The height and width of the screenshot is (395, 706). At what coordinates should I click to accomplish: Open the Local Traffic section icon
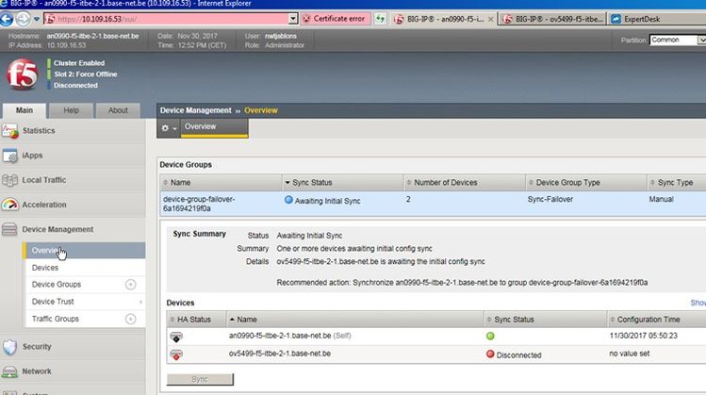click(10, 180)
